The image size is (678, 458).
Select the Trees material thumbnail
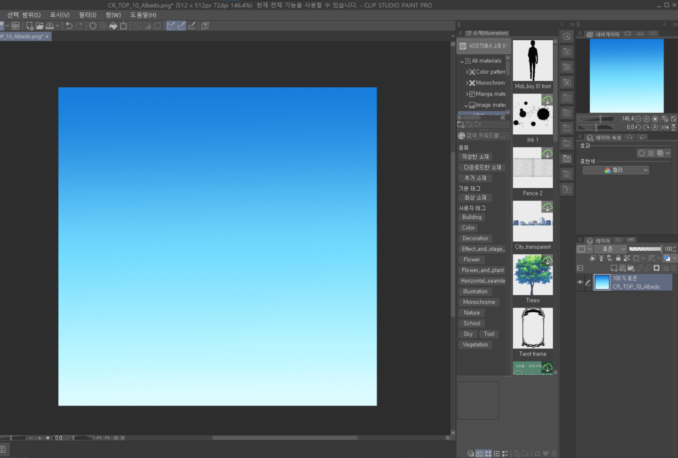(533, 275)
